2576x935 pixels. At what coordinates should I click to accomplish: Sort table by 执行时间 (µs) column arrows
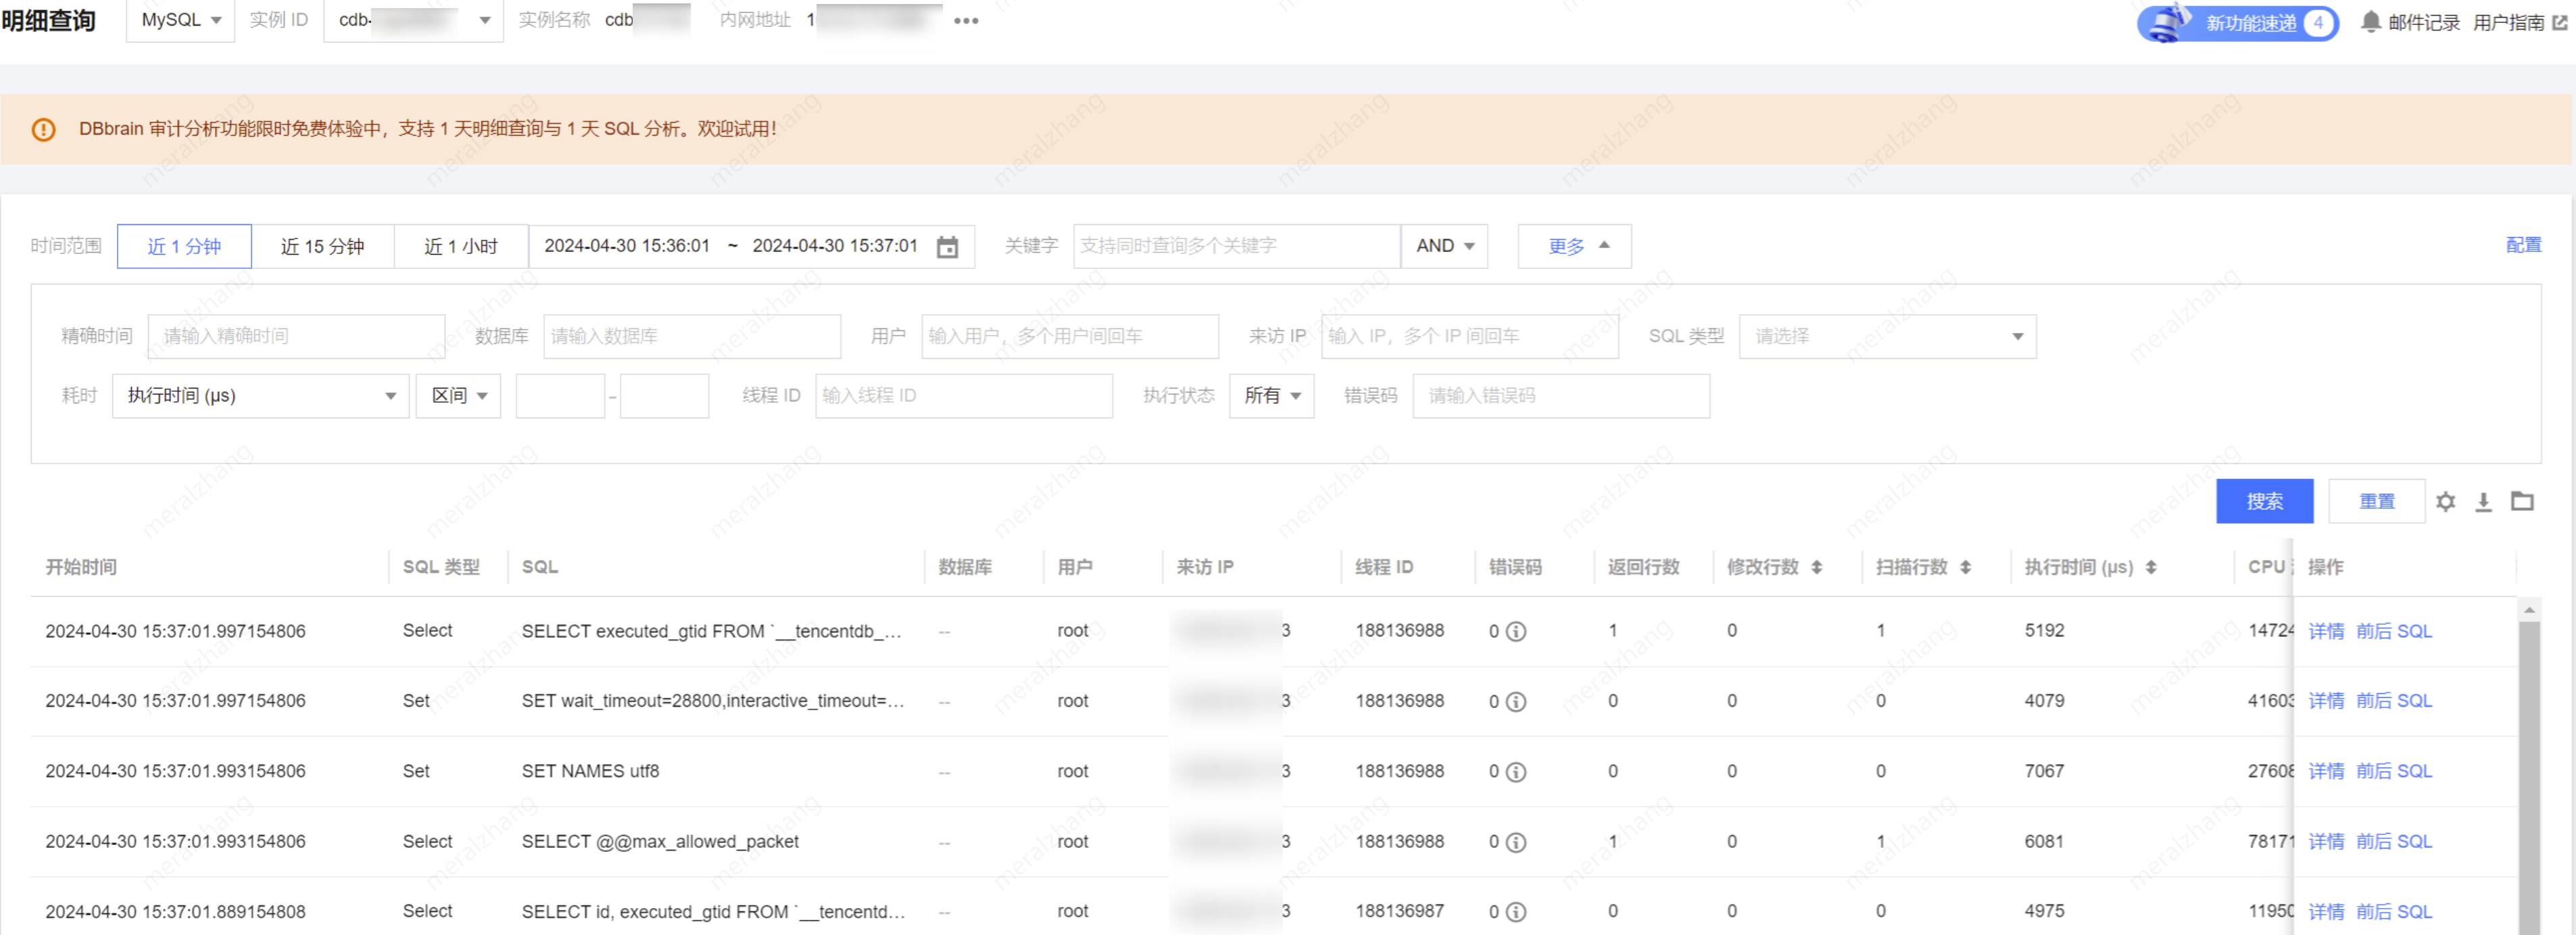(2150, 566)
